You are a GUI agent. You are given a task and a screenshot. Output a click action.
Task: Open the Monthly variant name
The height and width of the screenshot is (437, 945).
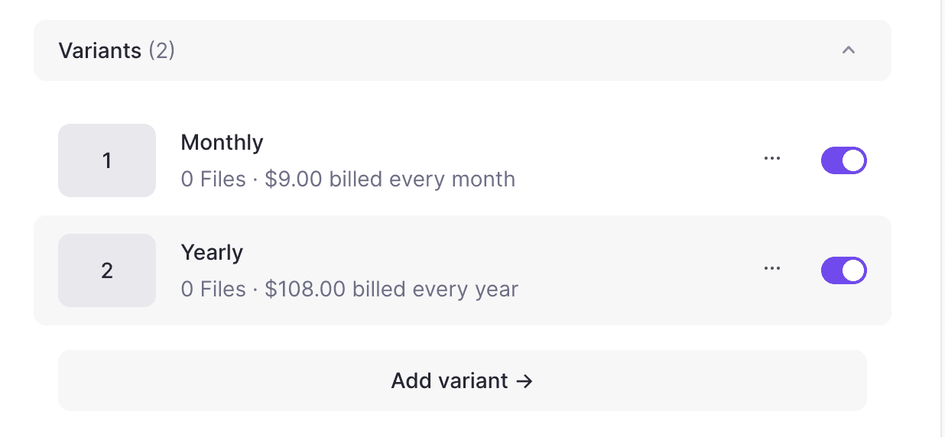(x=222, y=143)
